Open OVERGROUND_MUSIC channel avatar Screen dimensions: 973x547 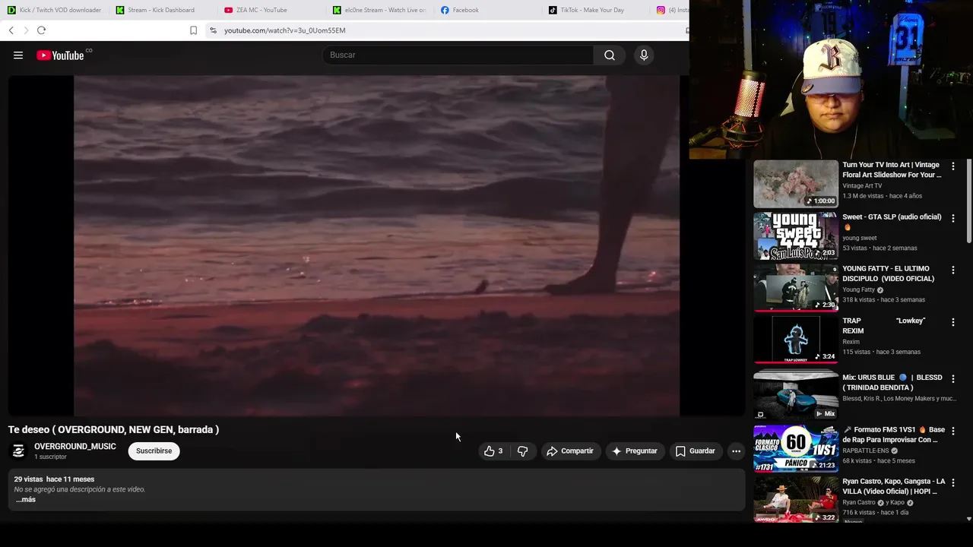tap(18, 451)
